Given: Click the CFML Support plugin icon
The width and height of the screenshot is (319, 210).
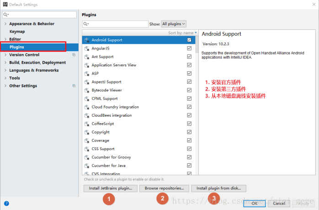Looking at the screenshot, I should click(87, 98).
